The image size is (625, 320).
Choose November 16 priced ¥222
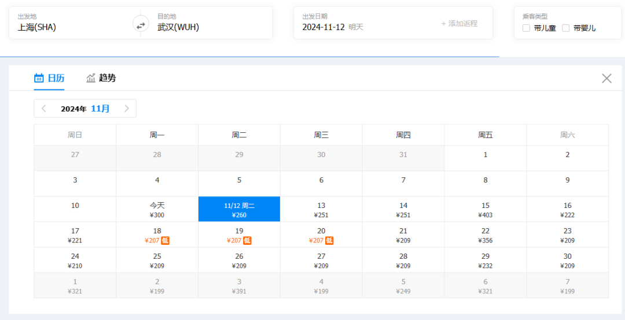[568, 209]
